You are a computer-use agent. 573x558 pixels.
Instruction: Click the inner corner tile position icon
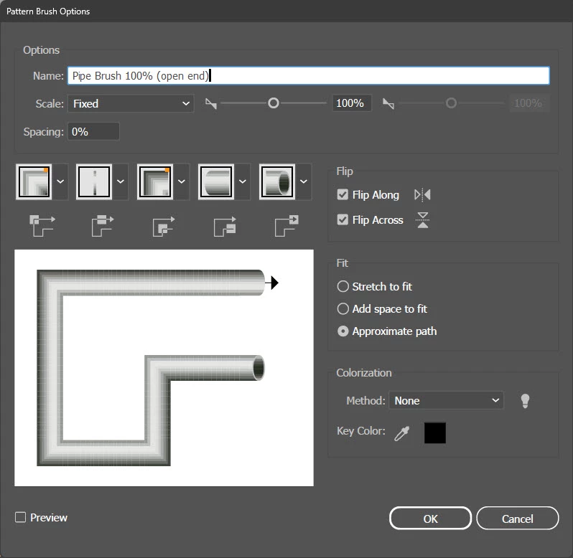point(163,226)
